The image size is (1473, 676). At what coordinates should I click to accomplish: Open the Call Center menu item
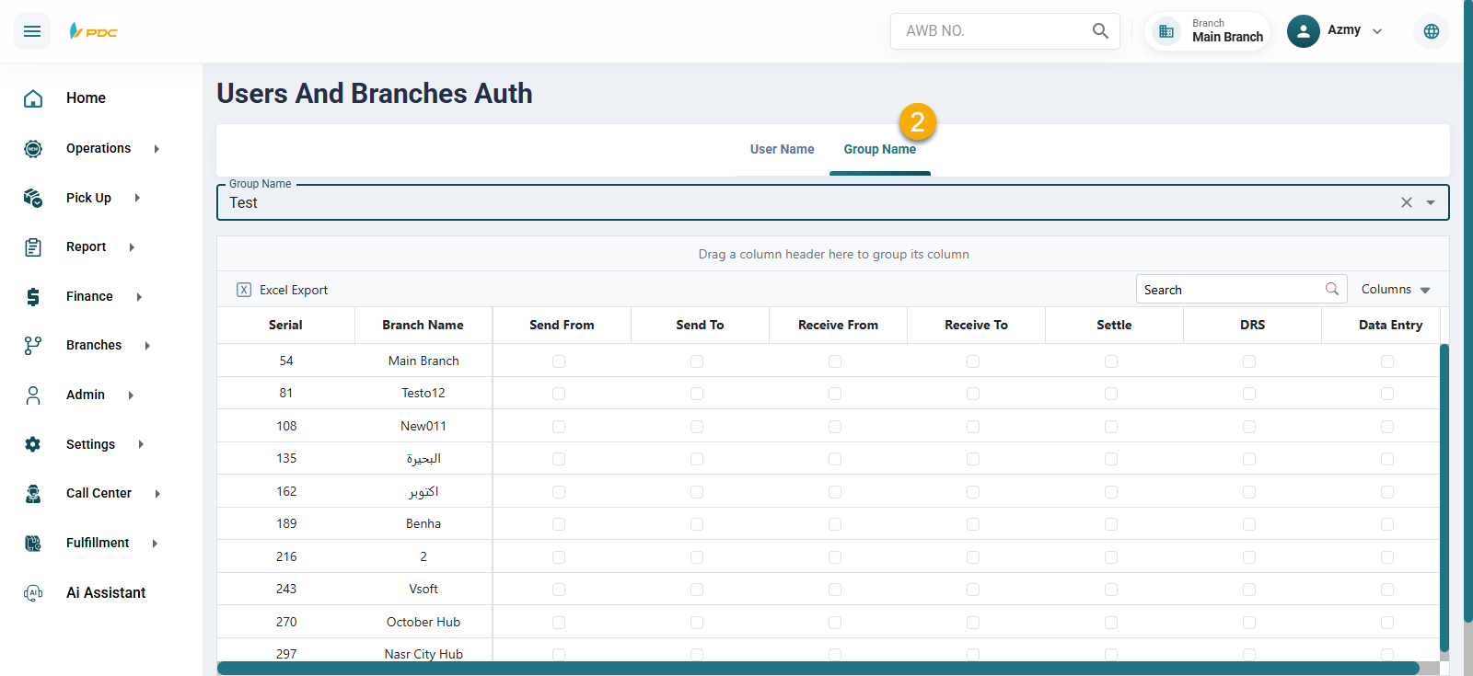click(x=99, y=493)
